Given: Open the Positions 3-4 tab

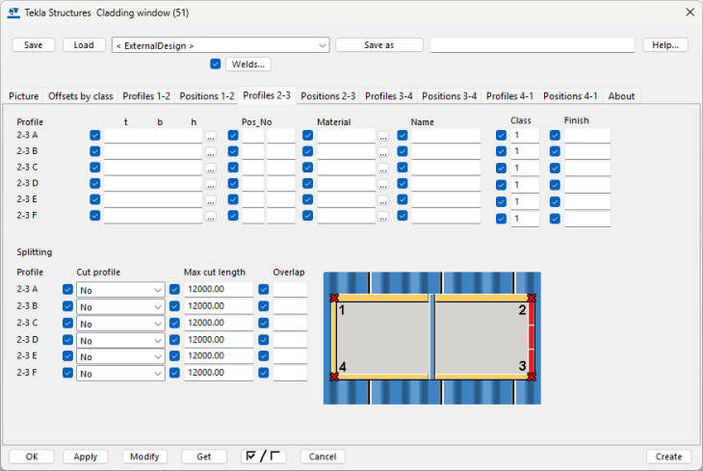Looking at the screenshot, I should (x=449, y=96).
